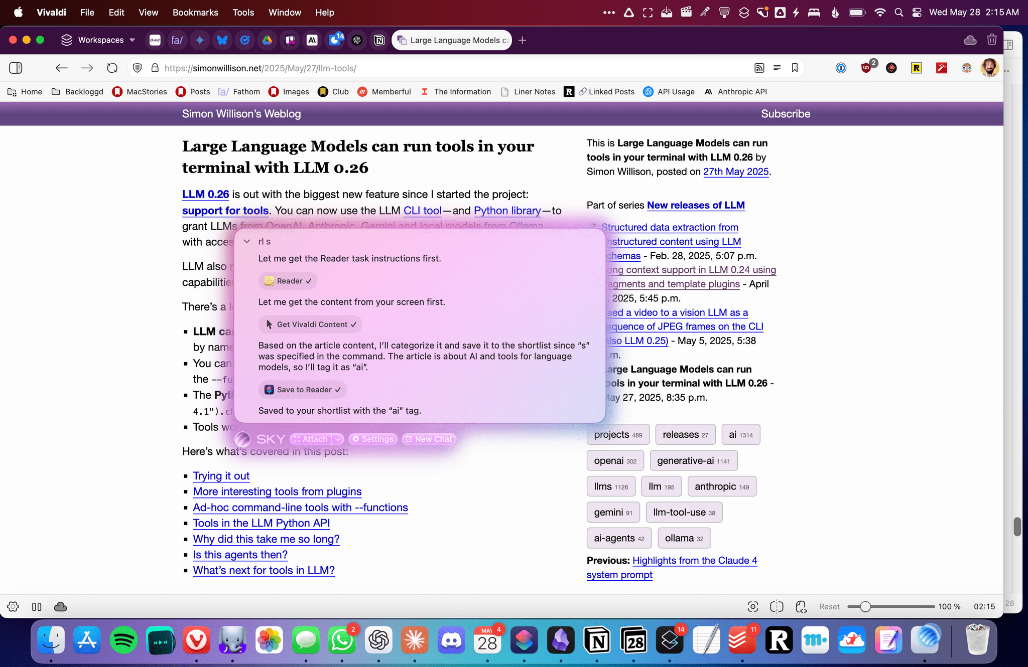Click the Save to Reader step chip
The height and width of the screenshot is (667, 1028).
coord(303,390)
